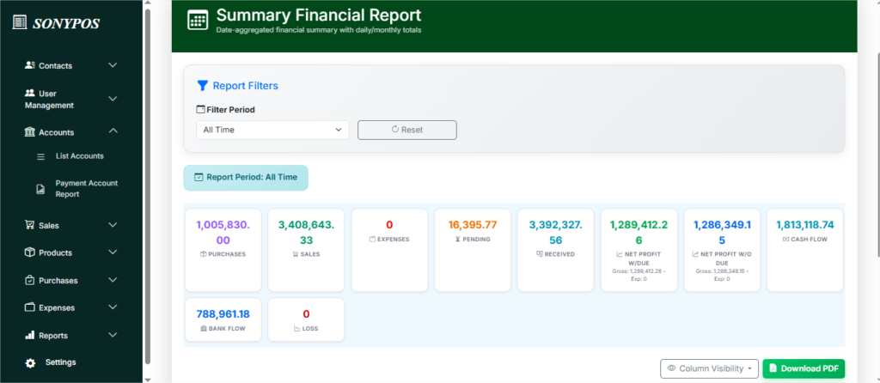This screenshot has width=880, height=383.
Task: Open Settings via the gear icon
Action: click(30, 362)
